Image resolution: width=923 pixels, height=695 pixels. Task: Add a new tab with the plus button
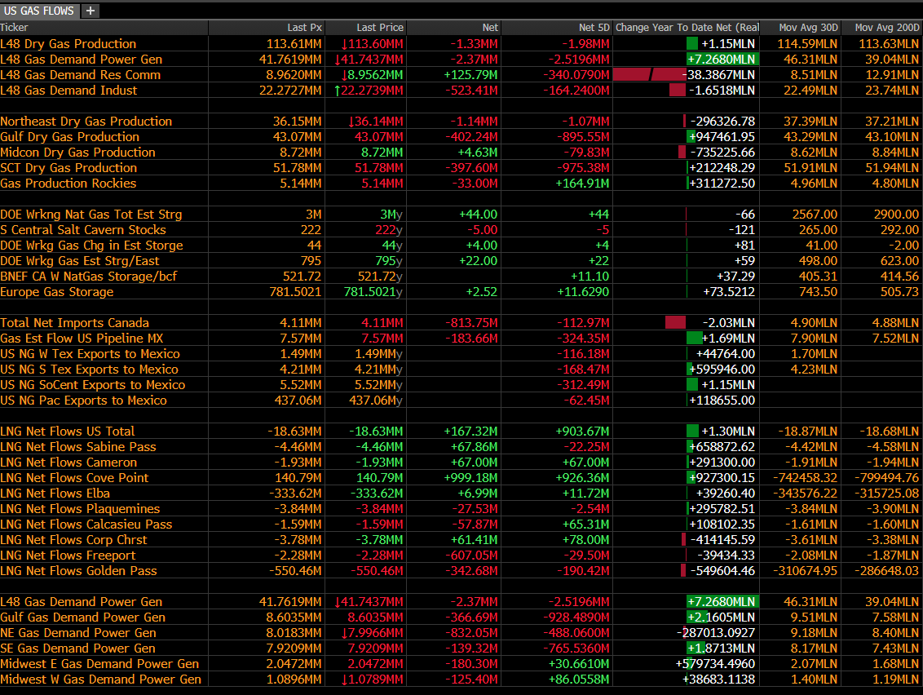(90, 11)
